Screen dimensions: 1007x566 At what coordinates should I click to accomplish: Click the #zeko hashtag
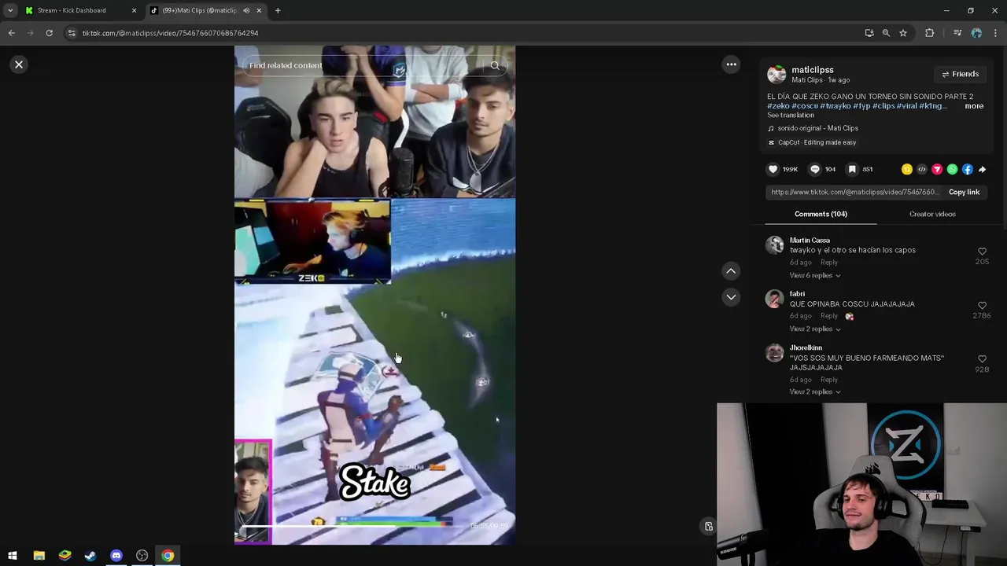(x=778, y=105)
